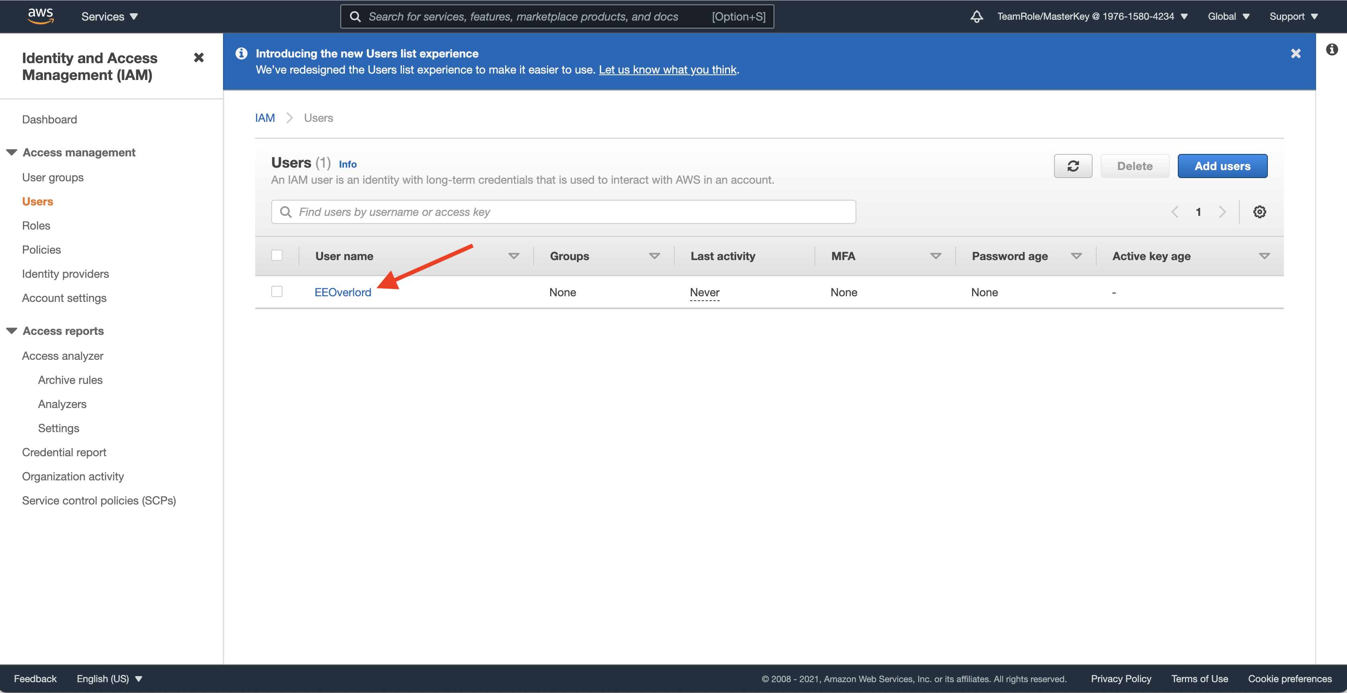Open Analyzers in the sidebar
The image size is (1347, 693).
62,404
